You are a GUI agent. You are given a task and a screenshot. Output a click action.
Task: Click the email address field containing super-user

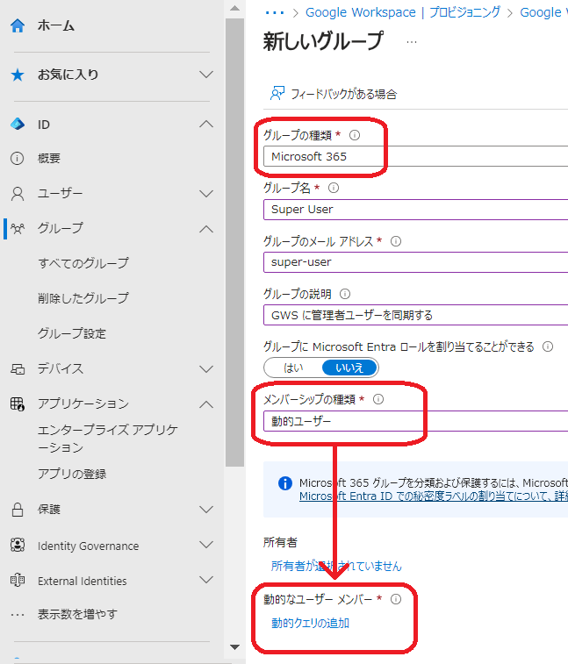415,262
